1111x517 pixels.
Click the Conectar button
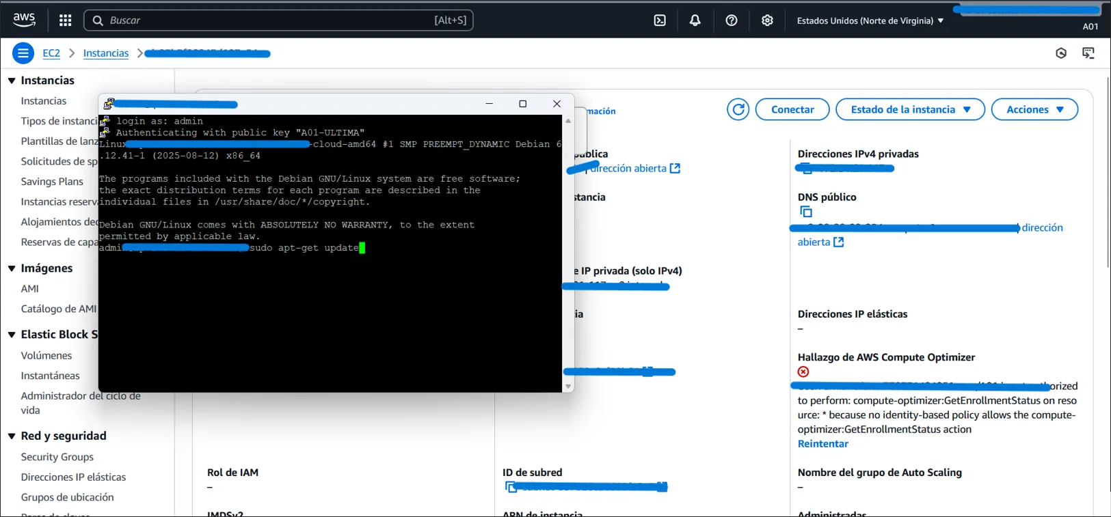coord(792,109)
